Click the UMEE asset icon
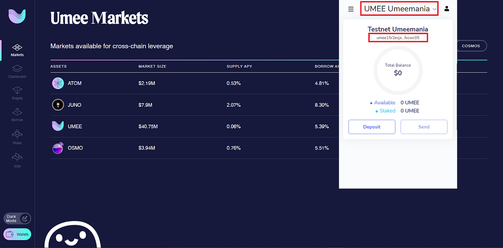Screen dimensions: 503x248 [x=58, y=126]
